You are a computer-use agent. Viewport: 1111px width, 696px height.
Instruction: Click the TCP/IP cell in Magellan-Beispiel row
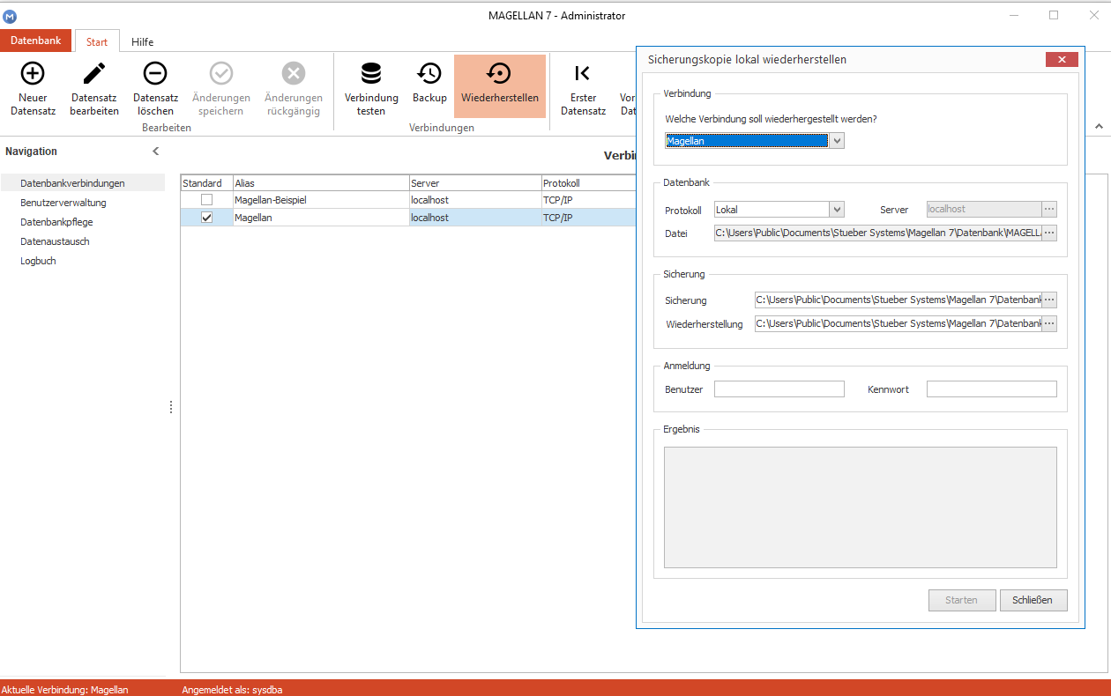[588, 200]
